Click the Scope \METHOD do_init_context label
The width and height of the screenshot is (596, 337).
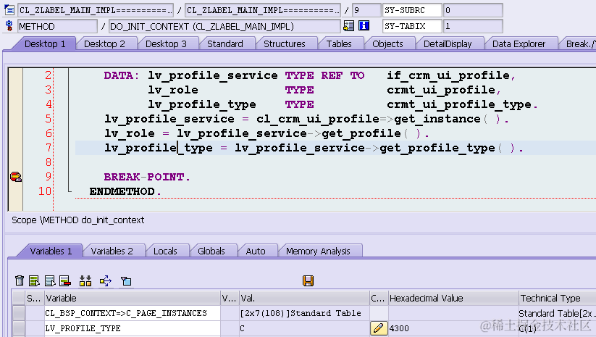tap(78, 220)
